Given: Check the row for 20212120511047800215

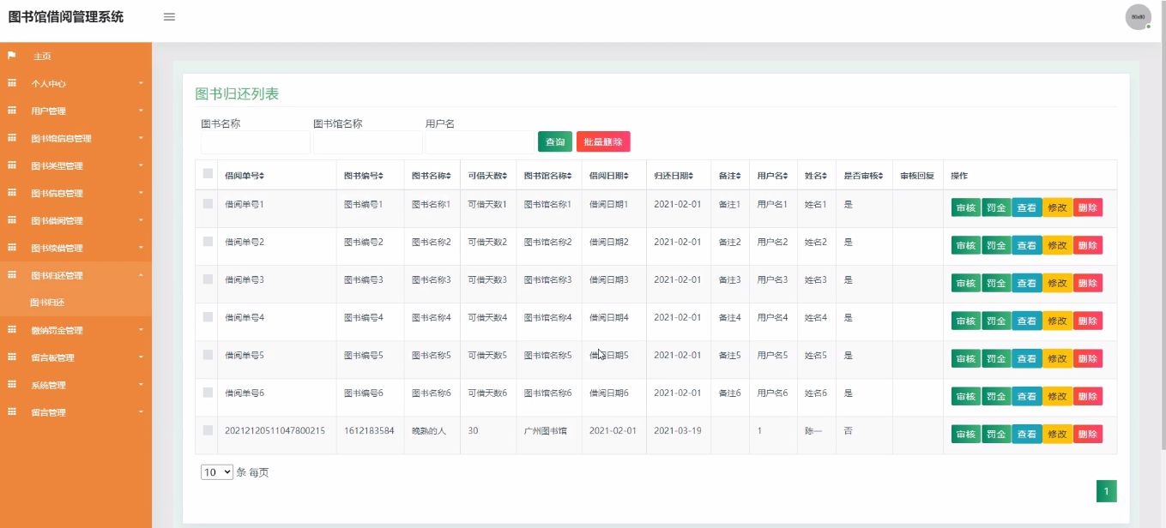Looking at the screenshot, I should [208, 430].
